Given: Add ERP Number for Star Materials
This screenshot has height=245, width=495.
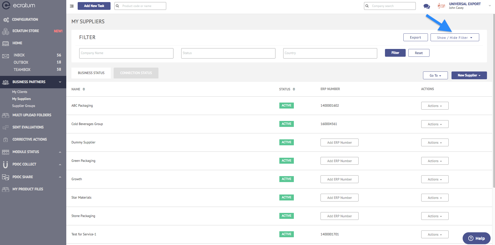Looking at the screenshot, I should pyautogui.click(x=339, y=198).
